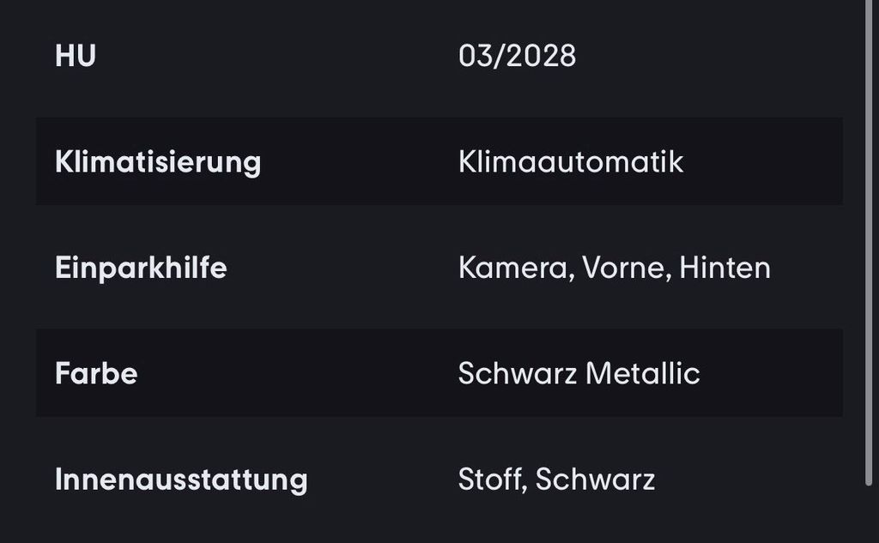879x543 pixels.
Task: Click Schwarz in the Innenausstattung row
Action: point(595,480)
